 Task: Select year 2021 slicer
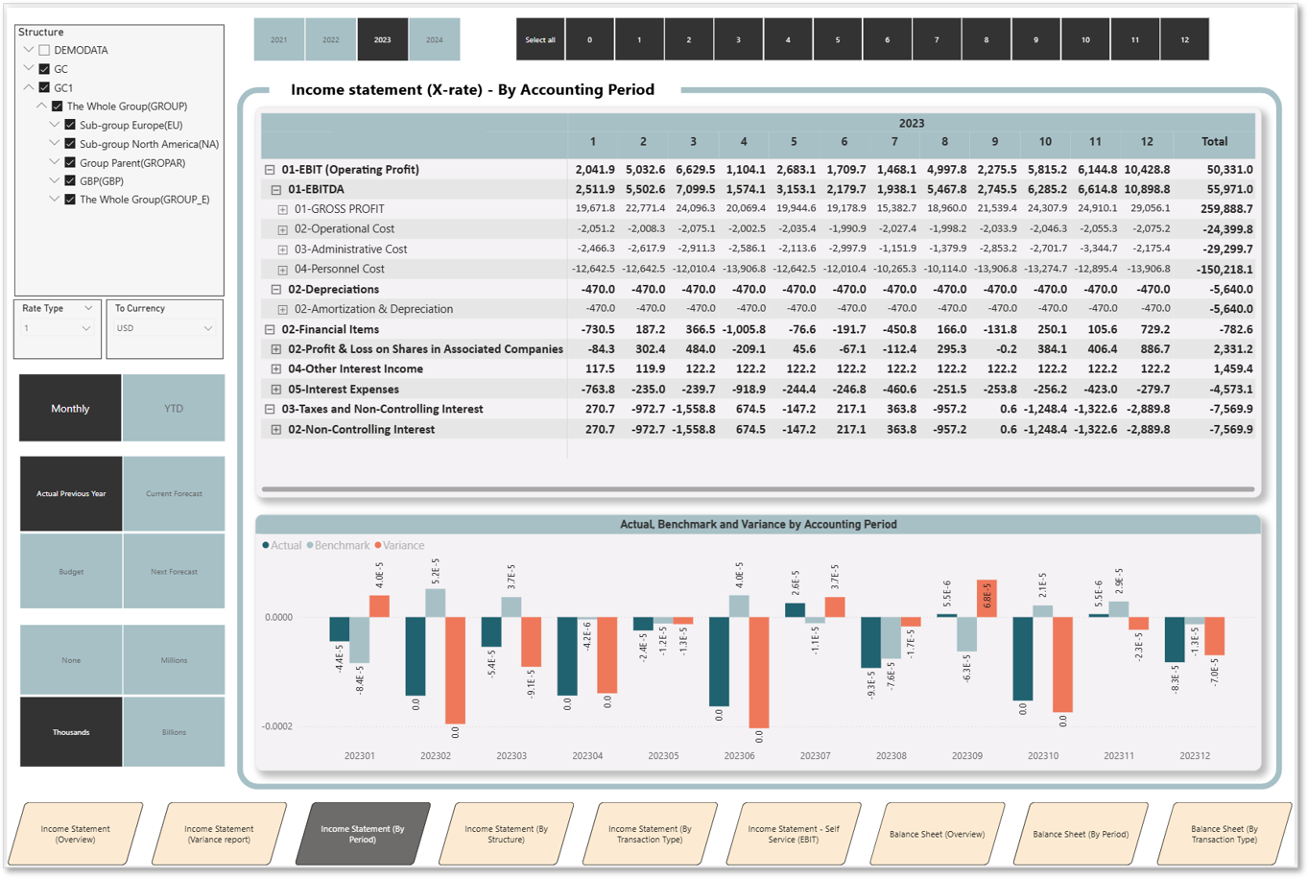pyautogui.click(x=279, y=39)
